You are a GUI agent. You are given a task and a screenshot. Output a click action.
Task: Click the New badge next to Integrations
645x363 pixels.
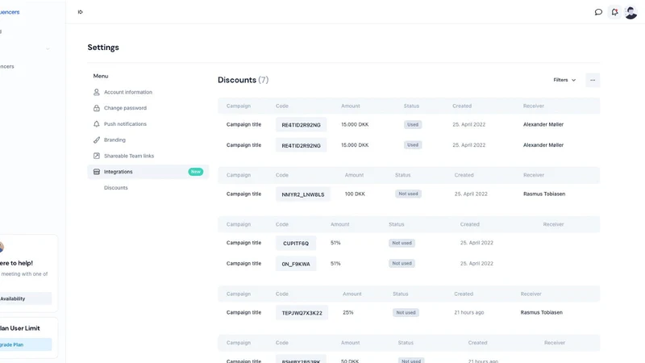[196, 172]
